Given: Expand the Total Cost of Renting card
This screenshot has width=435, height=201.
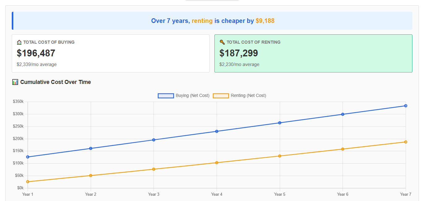Looking at the screenshot, I should coord(313,53).
